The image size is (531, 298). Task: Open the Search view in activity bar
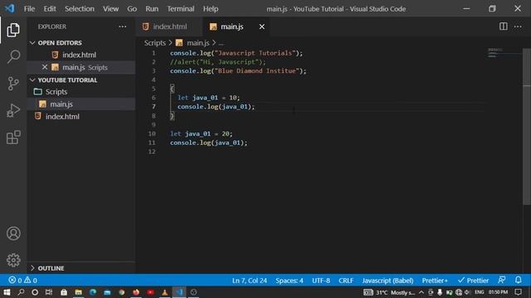pos(13,56)
